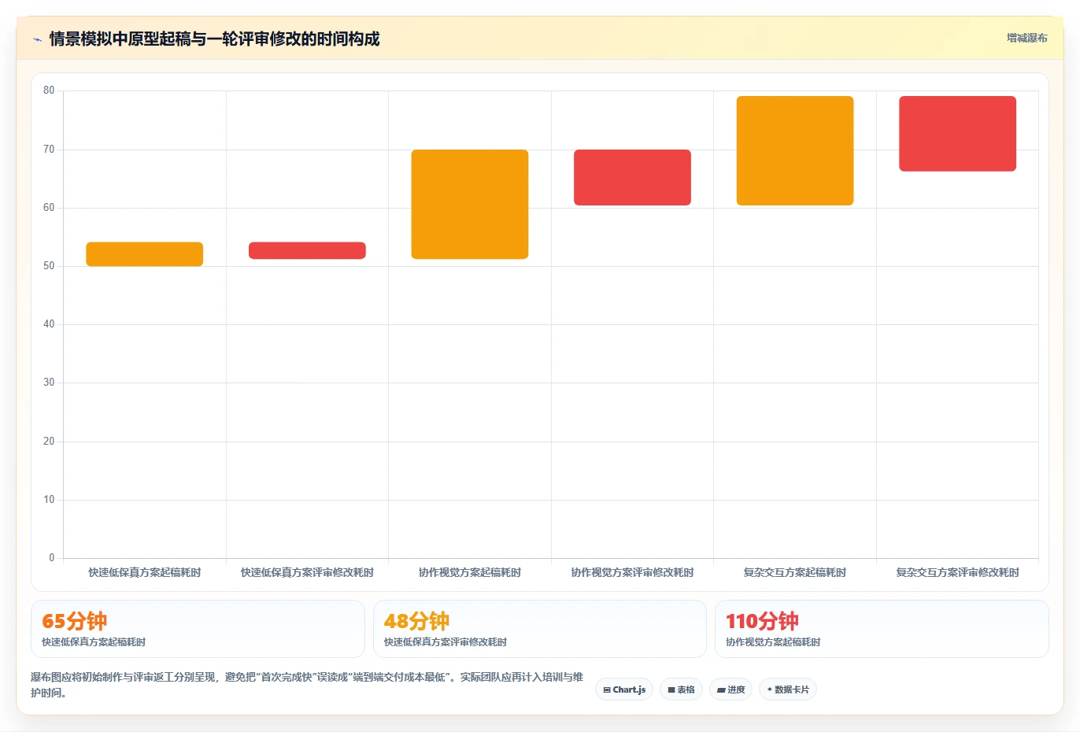The width and height of the screenshot is (1080, 732).
Task: Click the 快速低保真方案起稿耗时 caption under 65分钟
Action: (x=94, y=642)
